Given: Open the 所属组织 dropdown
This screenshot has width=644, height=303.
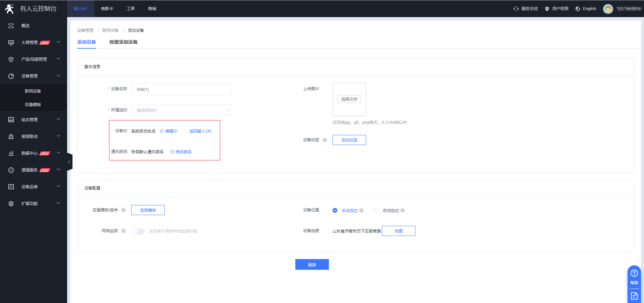Looking at the screenshot, I should (x=181, y=110).
